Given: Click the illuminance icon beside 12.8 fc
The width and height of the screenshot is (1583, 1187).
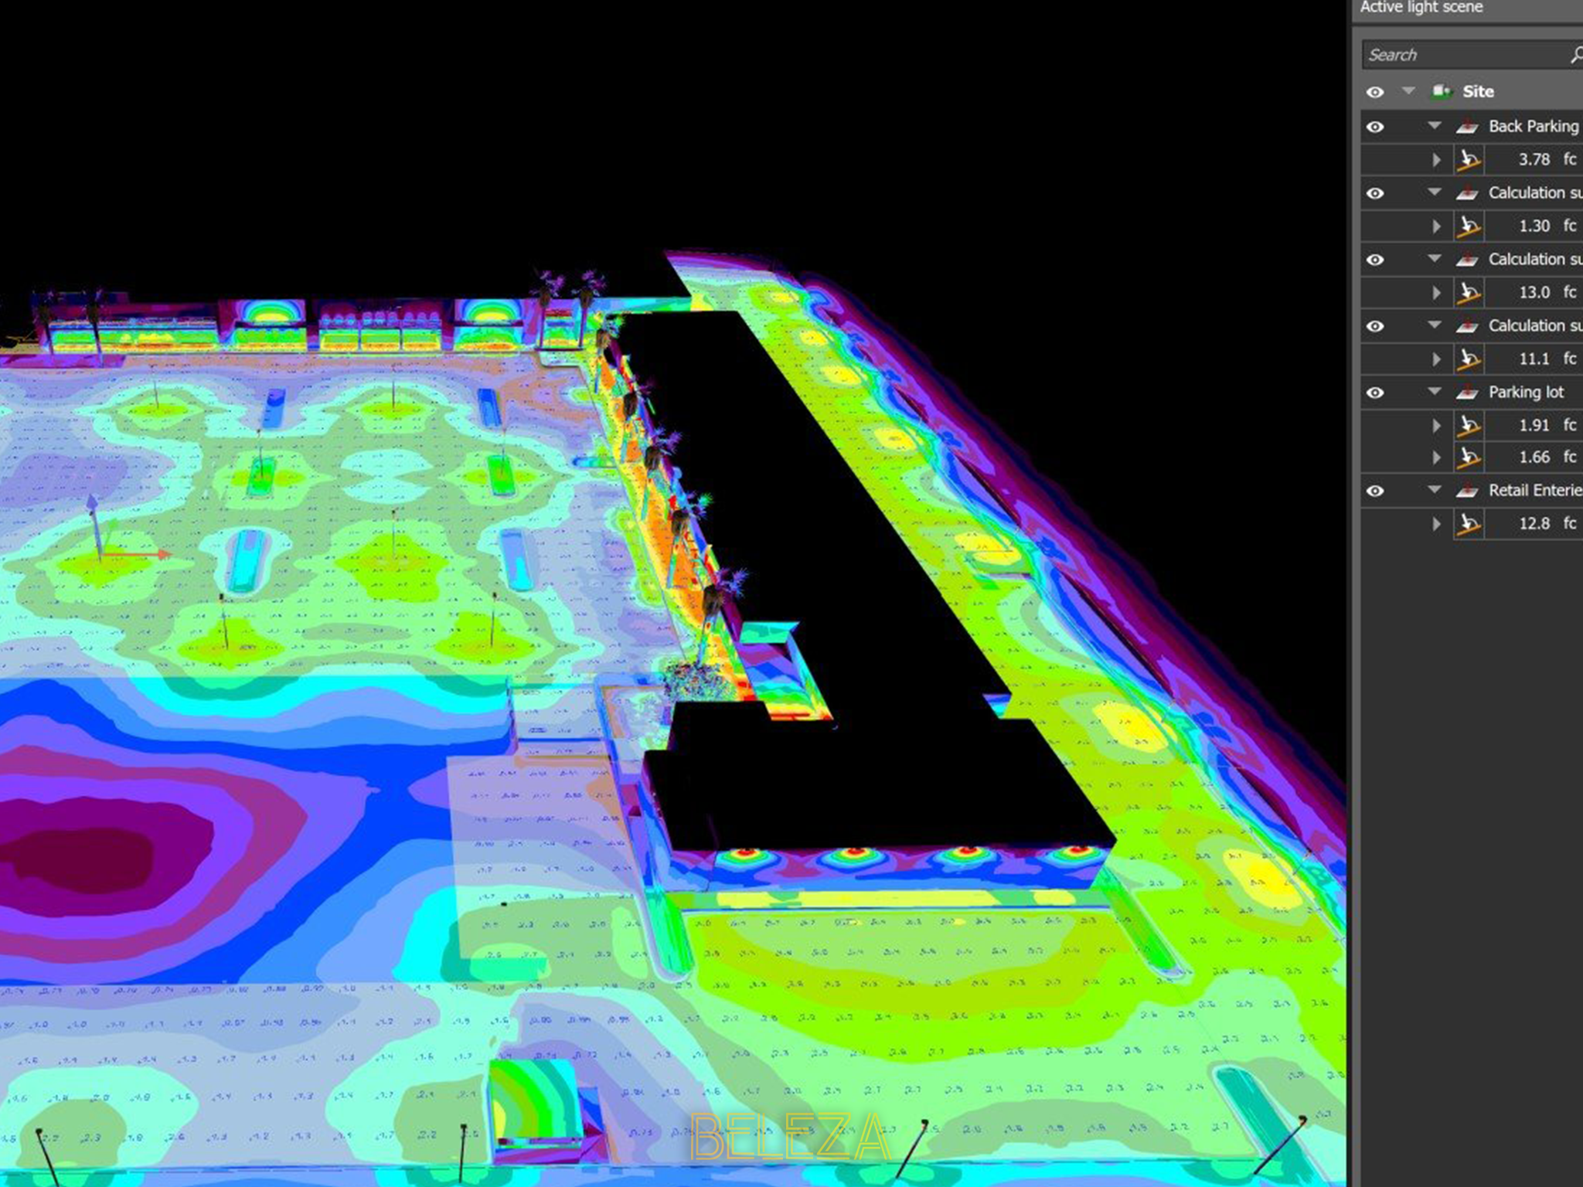Looking at the screenshot, I should pos(1469,524).
